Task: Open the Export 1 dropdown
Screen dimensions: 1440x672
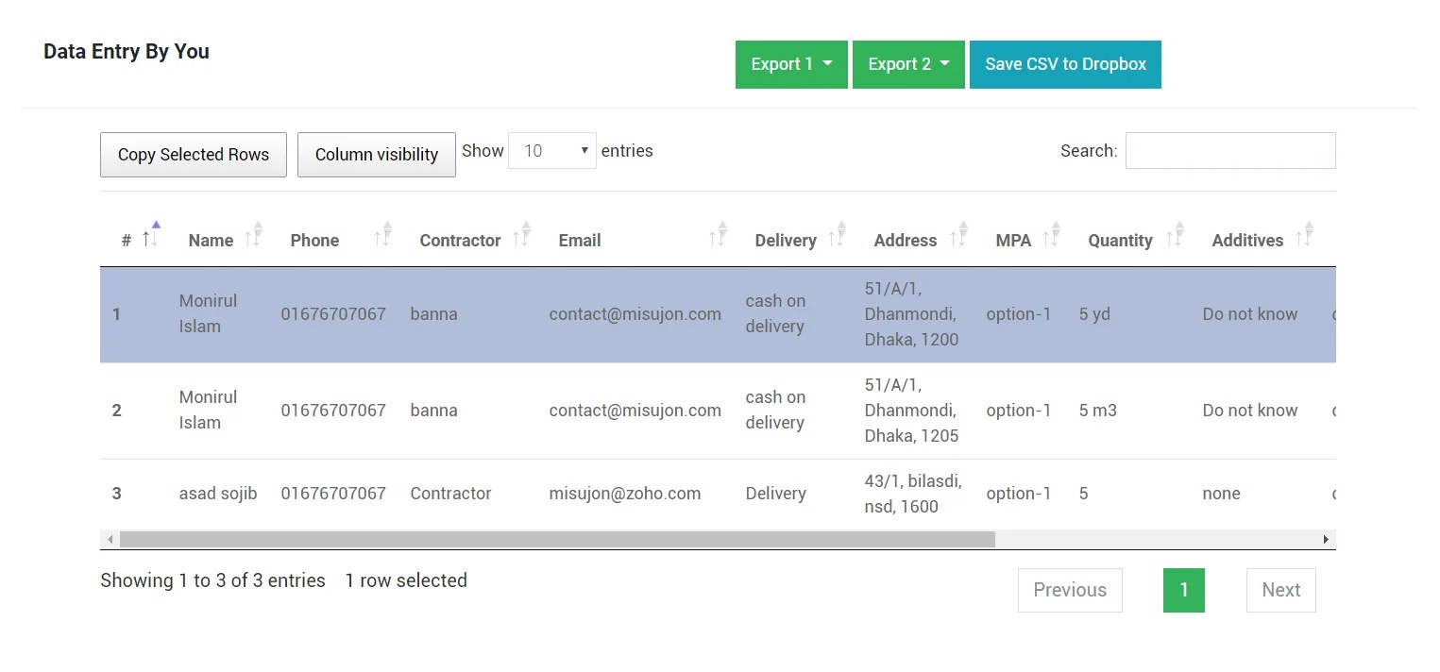Action: pyautogui.click(x=791, y=64)
